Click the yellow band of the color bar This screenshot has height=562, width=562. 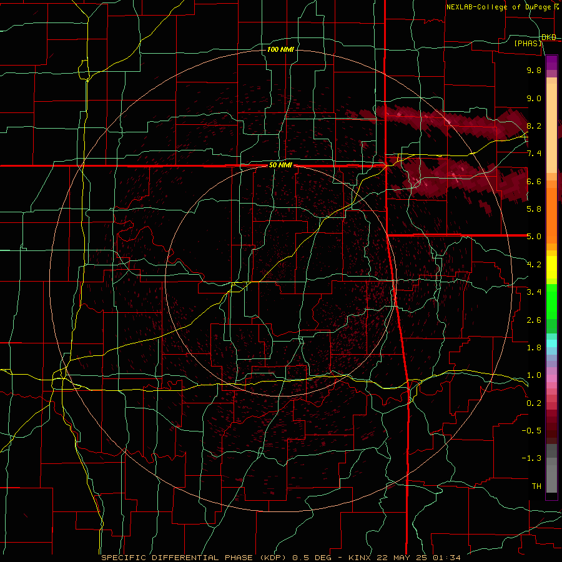pos(551,267)
